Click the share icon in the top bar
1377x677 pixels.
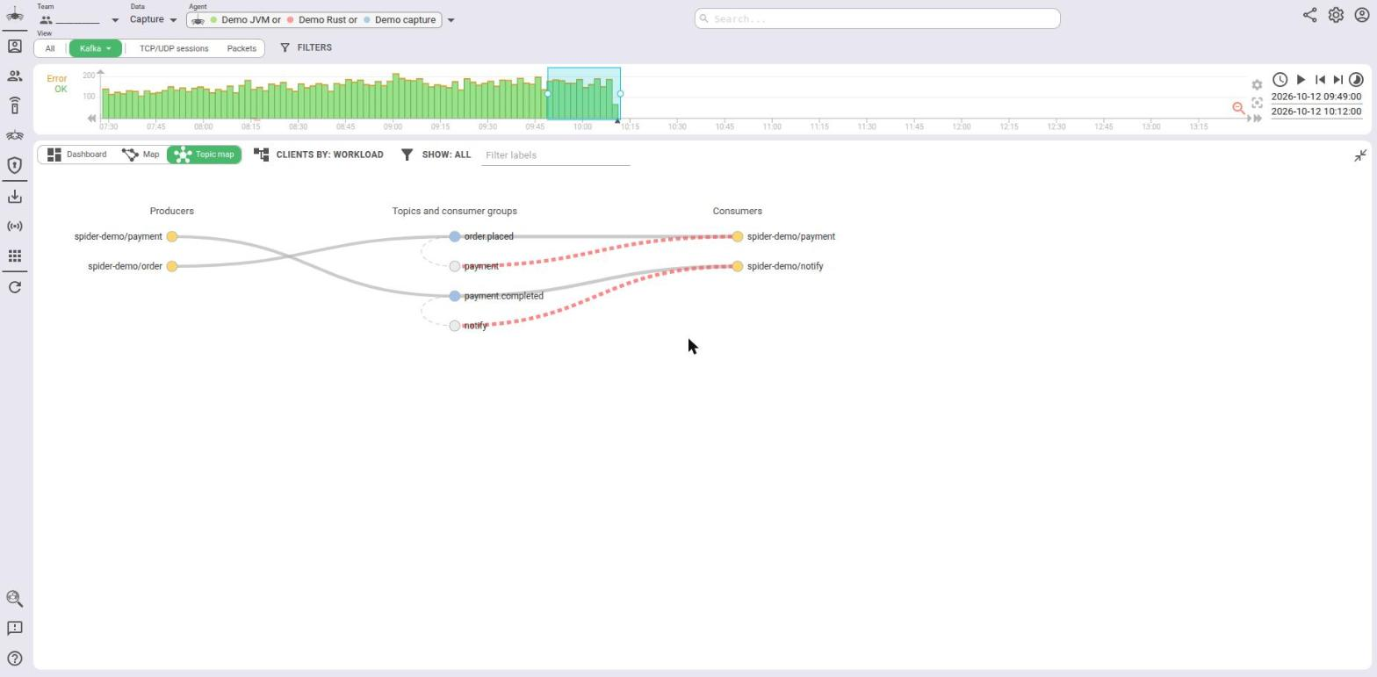coord(1309,15)
